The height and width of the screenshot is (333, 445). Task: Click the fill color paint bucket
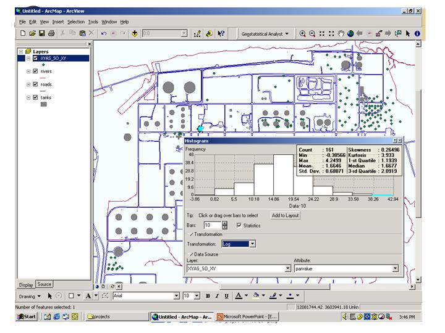coord(256,296)
